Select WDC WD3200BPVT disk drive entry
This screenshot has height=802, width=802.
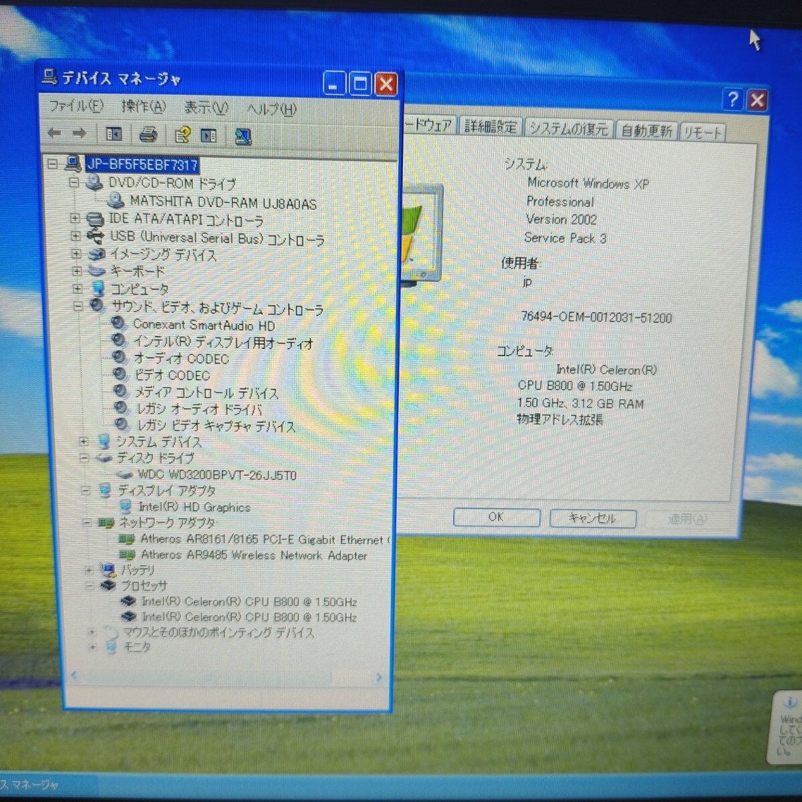pyautogui.click(x=217, y=475)
